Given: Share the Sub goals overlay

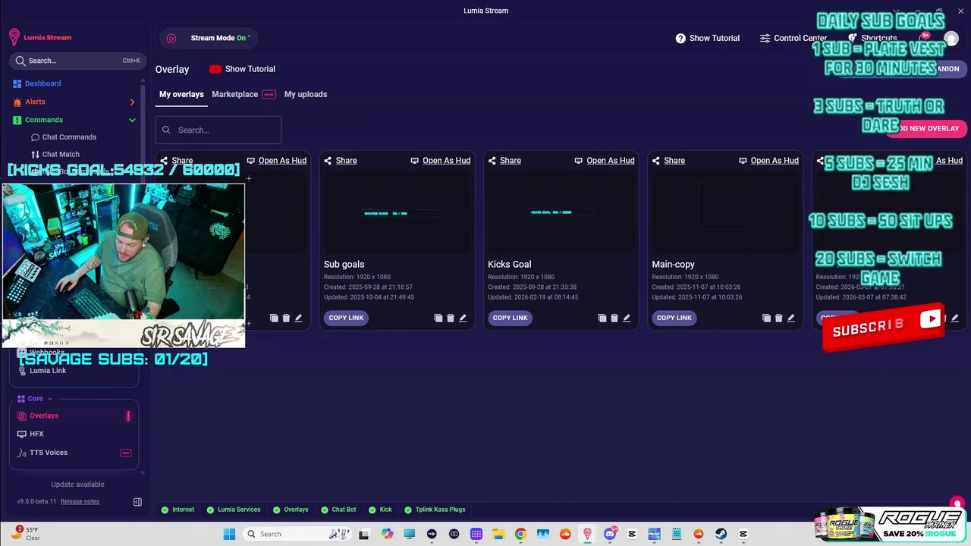Looking at the screenshot, I should tap(340, 160).
